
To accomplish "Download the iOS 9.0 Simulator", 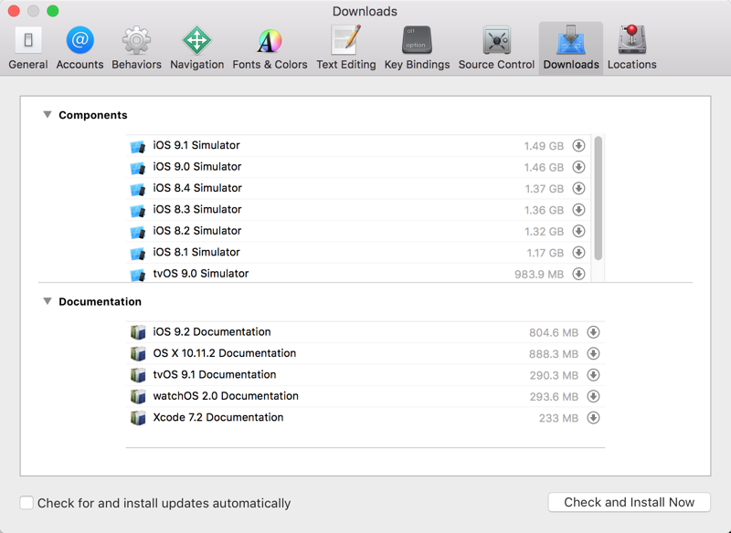I will tap(578, 167).
